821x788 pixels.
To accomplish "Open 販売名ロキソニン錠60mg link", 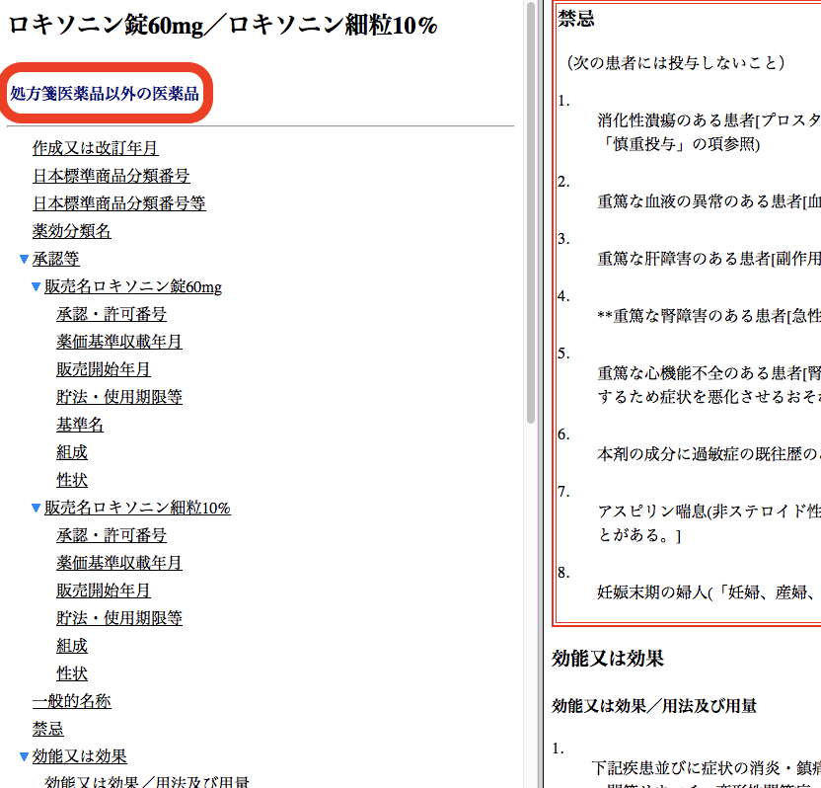I will 133,286.
